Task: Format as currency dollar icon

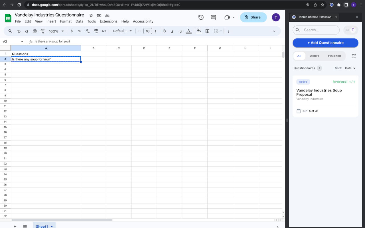Action: [x=72, y=31]
